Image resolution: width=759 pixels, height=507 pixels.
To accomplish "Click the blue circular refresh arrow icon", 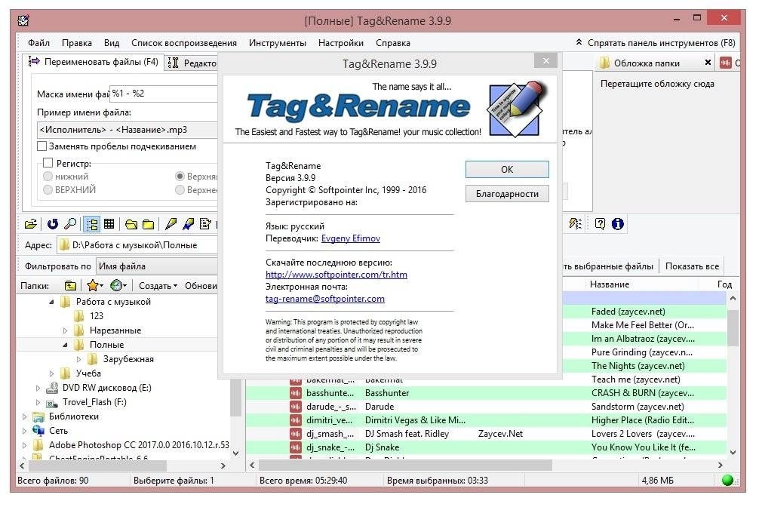I will pos(52,224).
